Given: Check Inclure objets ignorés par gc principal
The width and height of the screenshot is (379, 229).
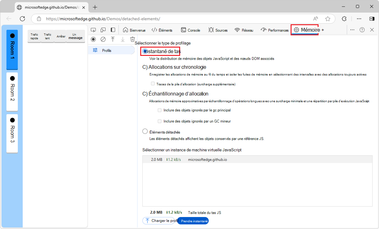Looking at the screenshot, I should tap(160, 110).
